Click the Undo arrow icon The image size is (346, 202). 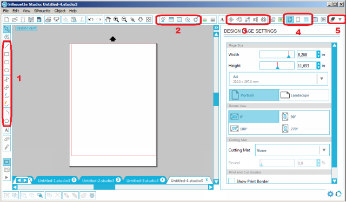[91, 19]
